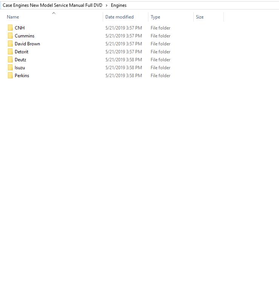Click the Cummins folder name

25,36
